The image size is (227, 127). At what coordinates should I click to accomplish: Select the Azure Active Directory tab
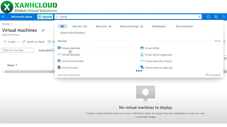[73, 33]
